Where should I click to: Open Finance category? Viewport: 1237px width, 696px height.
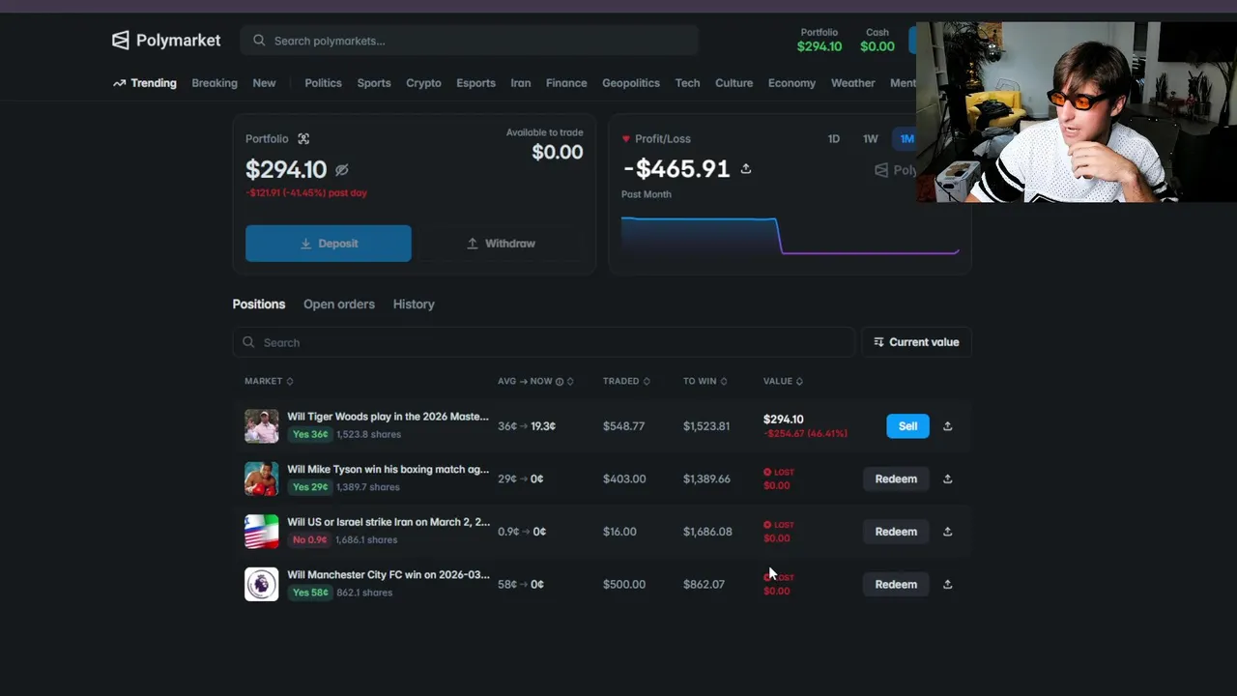tap(566, 83)
